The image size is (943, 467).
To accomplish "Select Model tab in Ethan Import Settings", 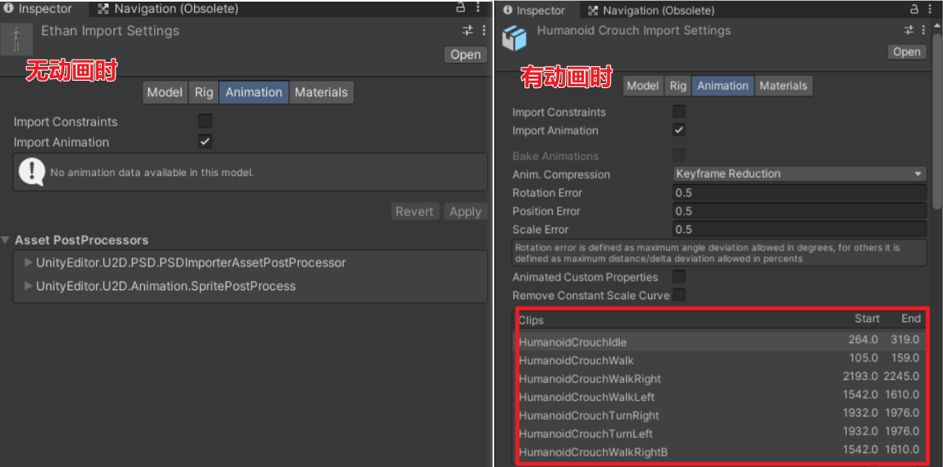I will click(x=164, y=92).
